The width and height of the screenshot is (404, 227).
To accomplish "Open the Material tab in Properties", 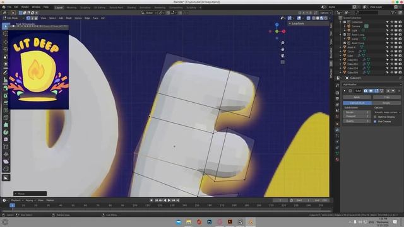I will 337,160.
